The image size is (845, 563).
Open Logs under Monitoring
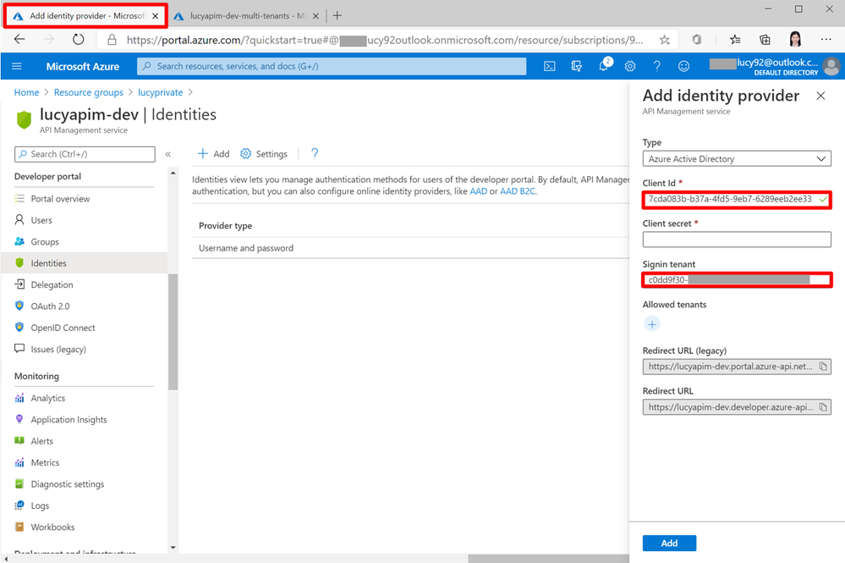tap(40, 505)
